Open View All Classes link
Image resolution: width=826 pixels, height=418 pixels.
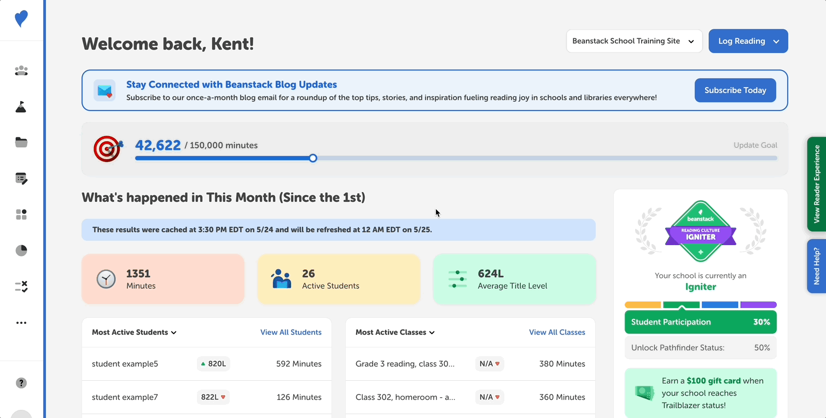557,332
